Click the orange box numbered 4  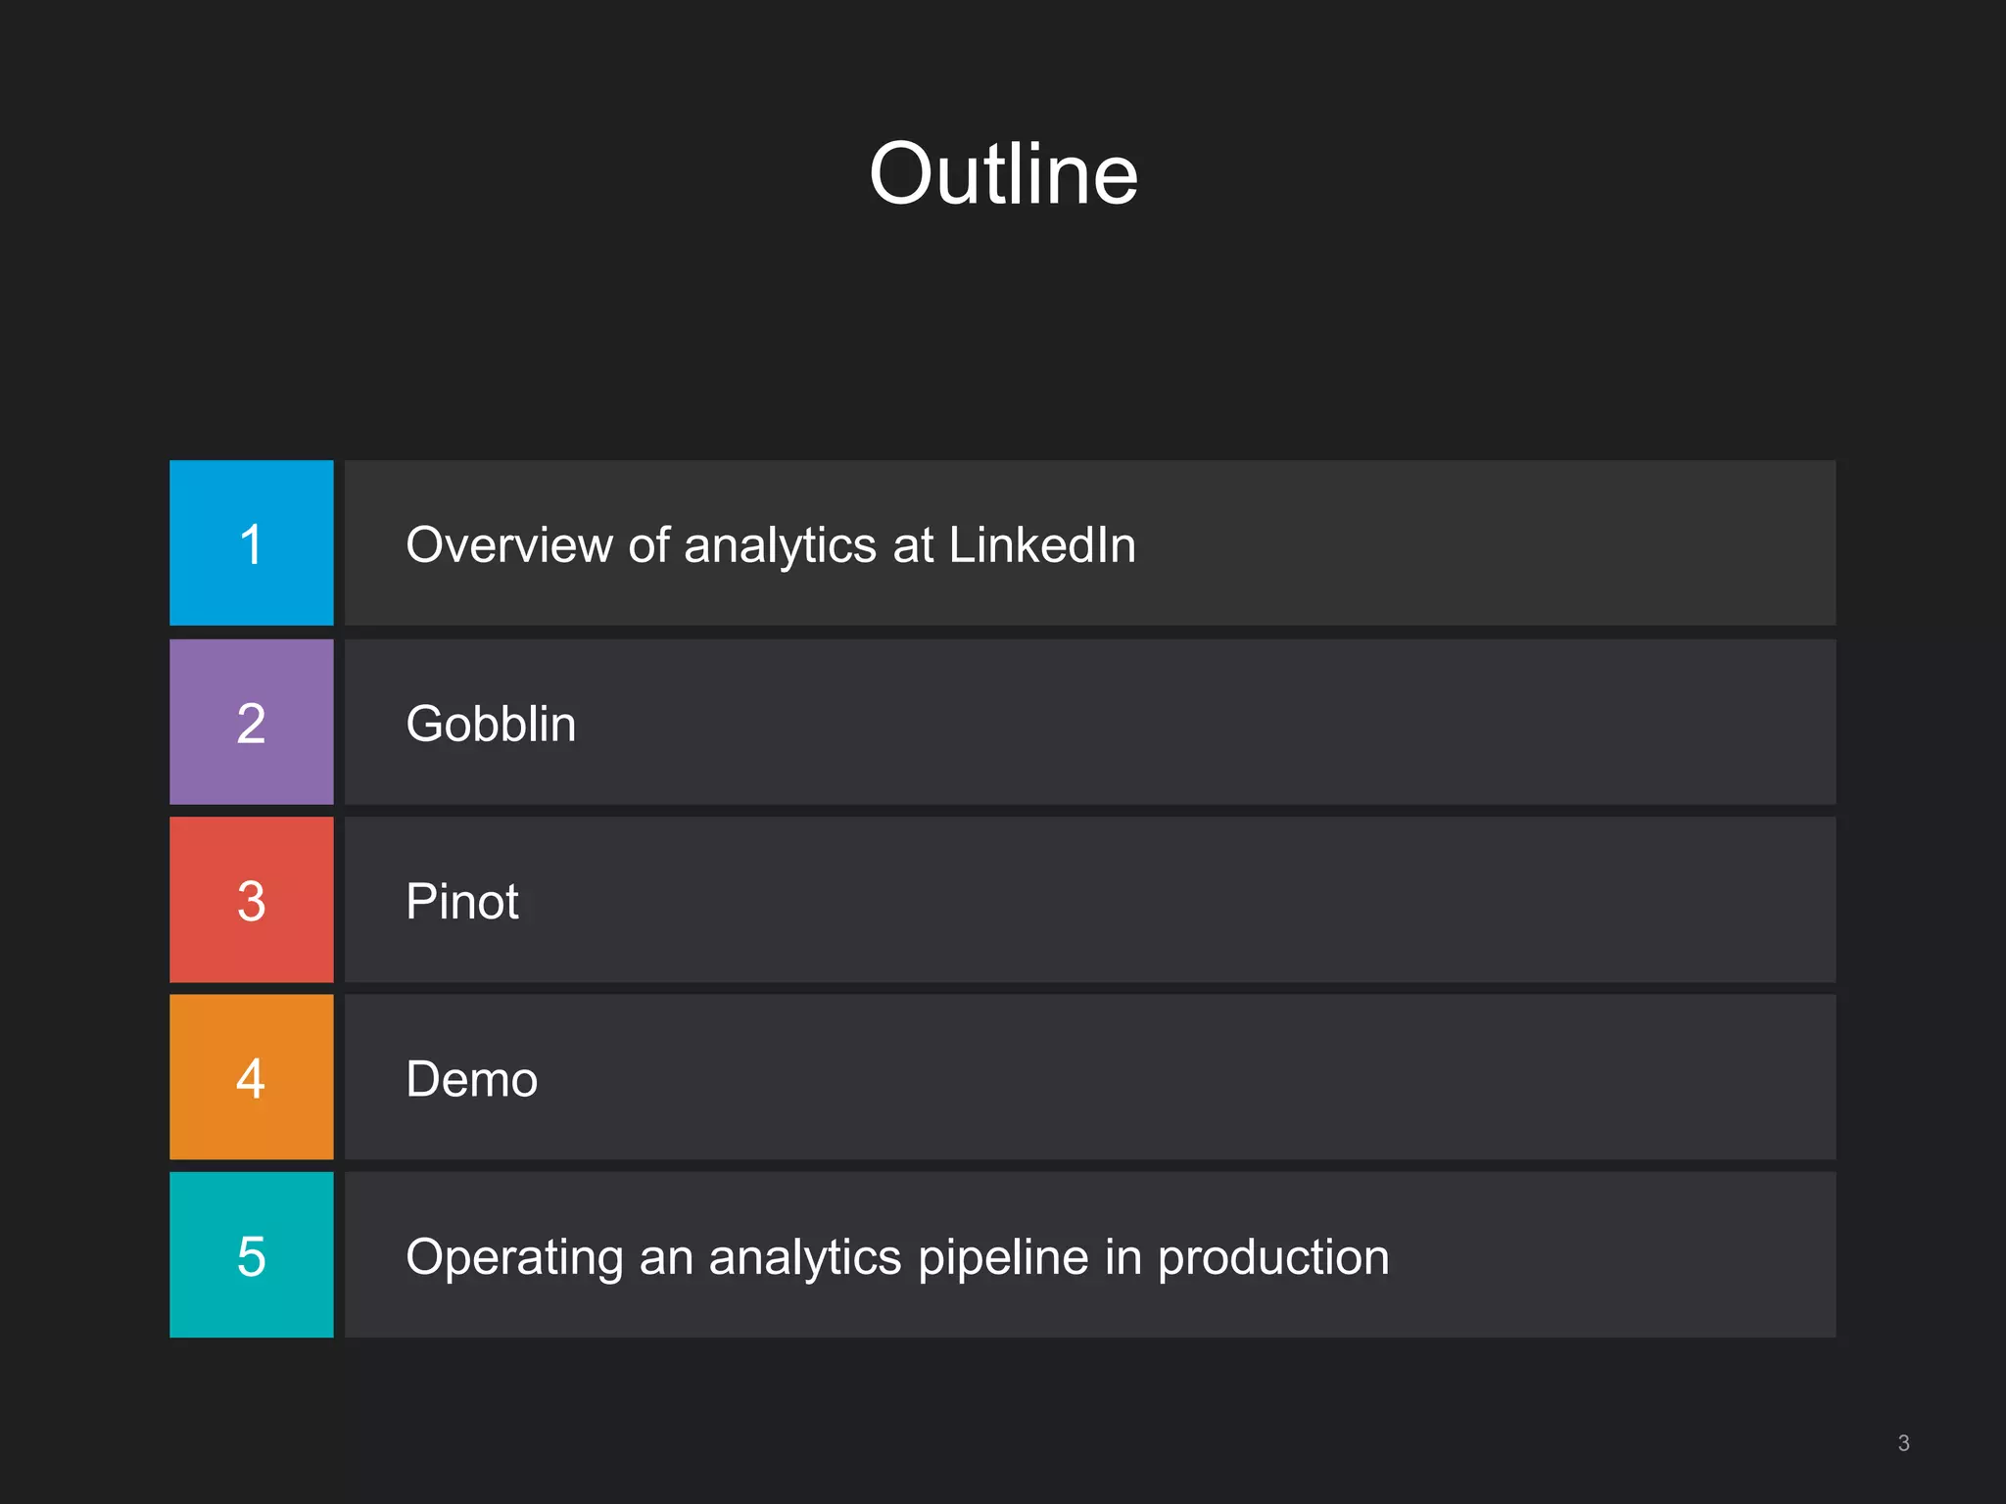(x=251, y=1078)
